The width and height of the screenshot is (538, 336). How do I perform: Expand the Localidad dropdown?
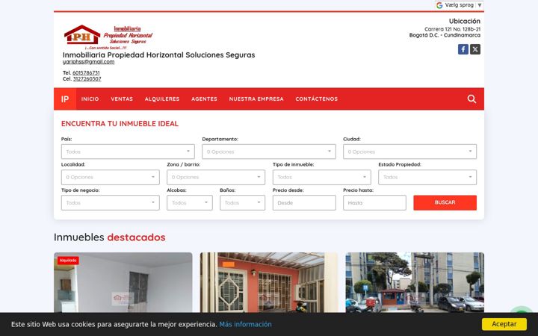[x=111, y=177]
